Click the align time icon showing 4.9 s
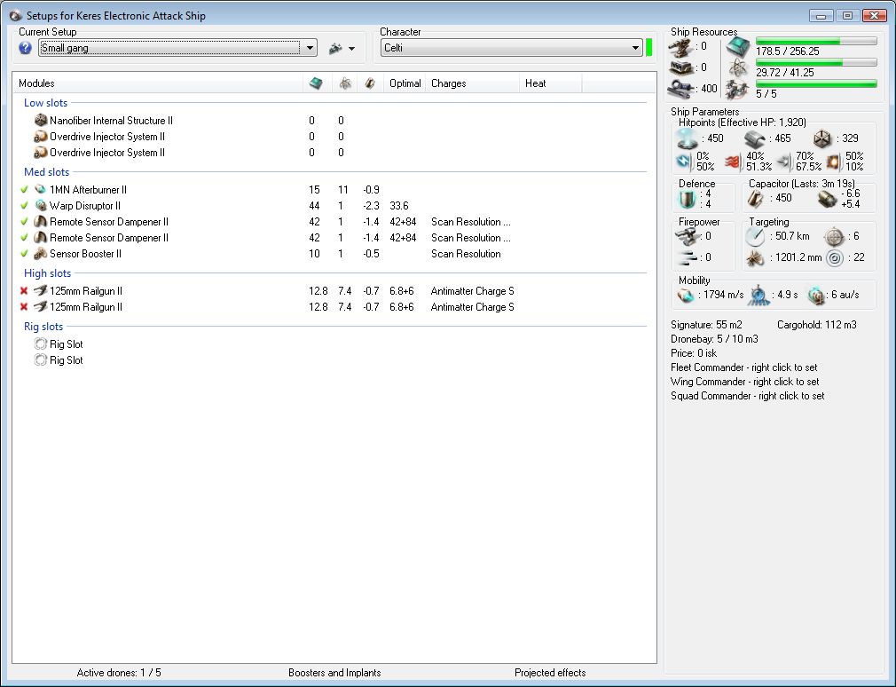Image resolution: width=896 pixels, height=687 pixels. point(758,296)
